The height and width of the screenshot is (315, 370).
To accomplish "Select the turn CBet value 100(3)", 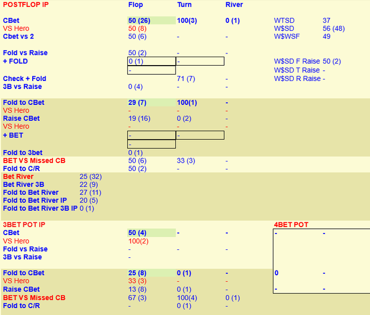I will click(187, 21).
